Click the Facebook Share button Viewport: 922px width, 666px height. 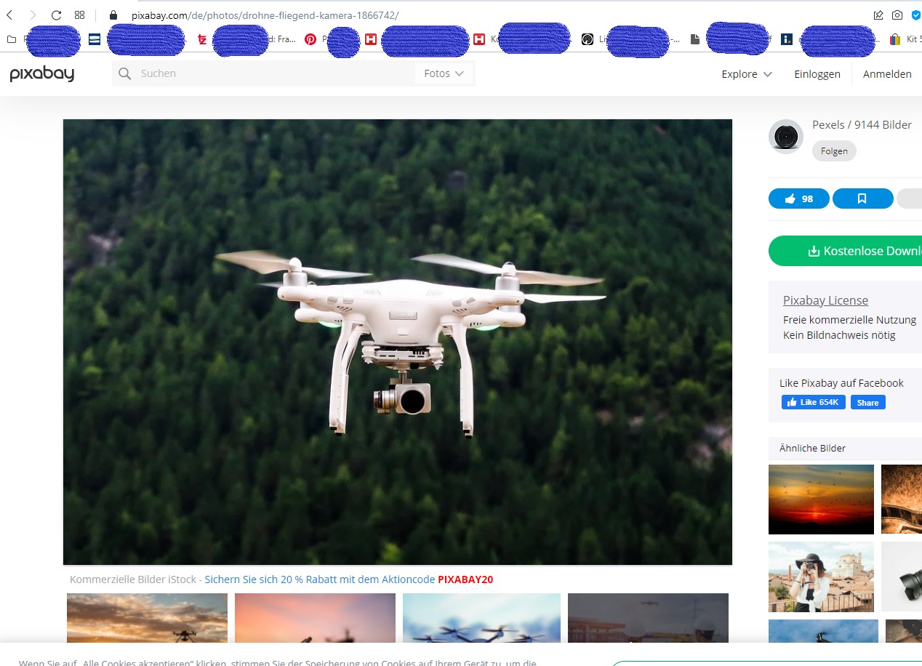867,403
